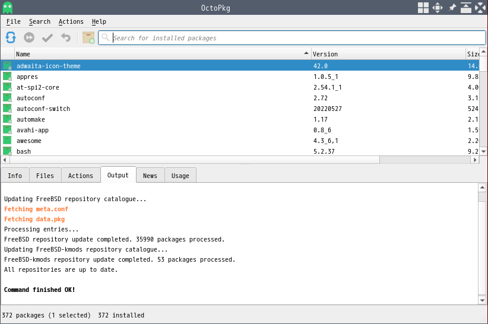Click the awesome package status icon
Screen dimensions: 488x324
tap(8, 141)
